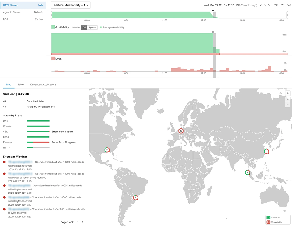Step back to the previous time interval
The image size is (292, 230).
pos(261,5)
